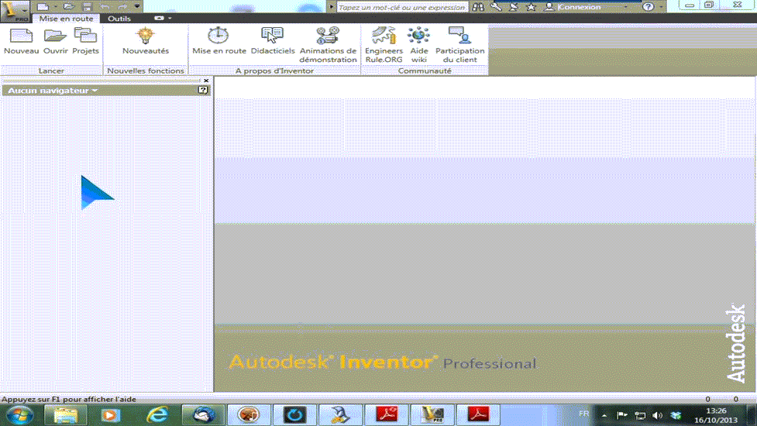The height and width of the screenshot is (426, 757).
Task: Open the last Adobe Reader taskbar button
Action: point(477,415)
